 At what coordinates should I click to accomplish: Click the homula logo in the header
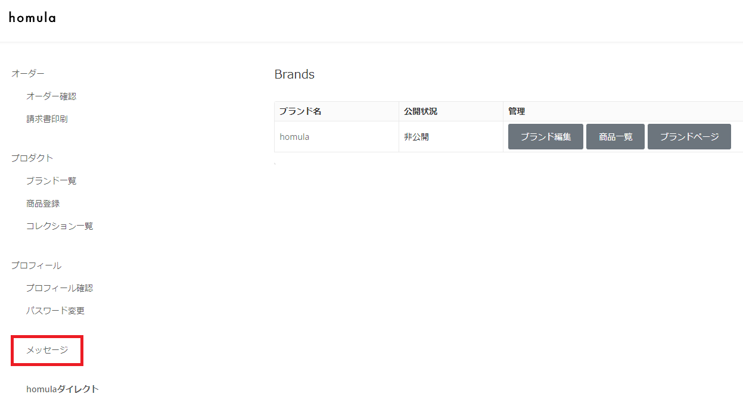click(x=32, y=18)
